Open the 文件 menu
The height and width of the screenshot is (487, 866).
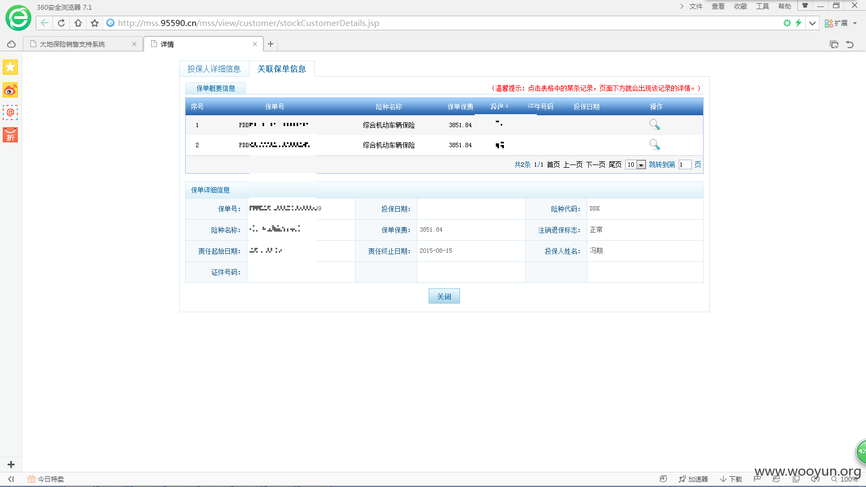696,6
